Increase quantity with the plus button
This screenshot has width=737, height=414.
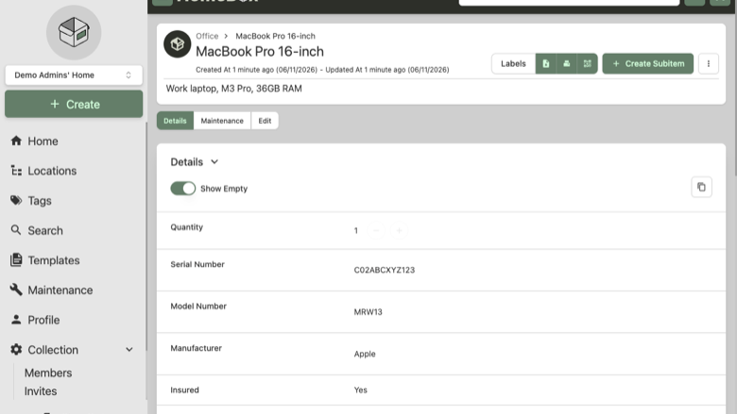click(x=399, y=231)
